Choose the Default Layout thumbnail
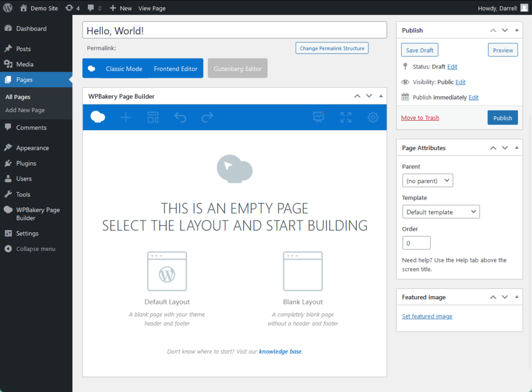The image size is (532, 392). (167, 271)
